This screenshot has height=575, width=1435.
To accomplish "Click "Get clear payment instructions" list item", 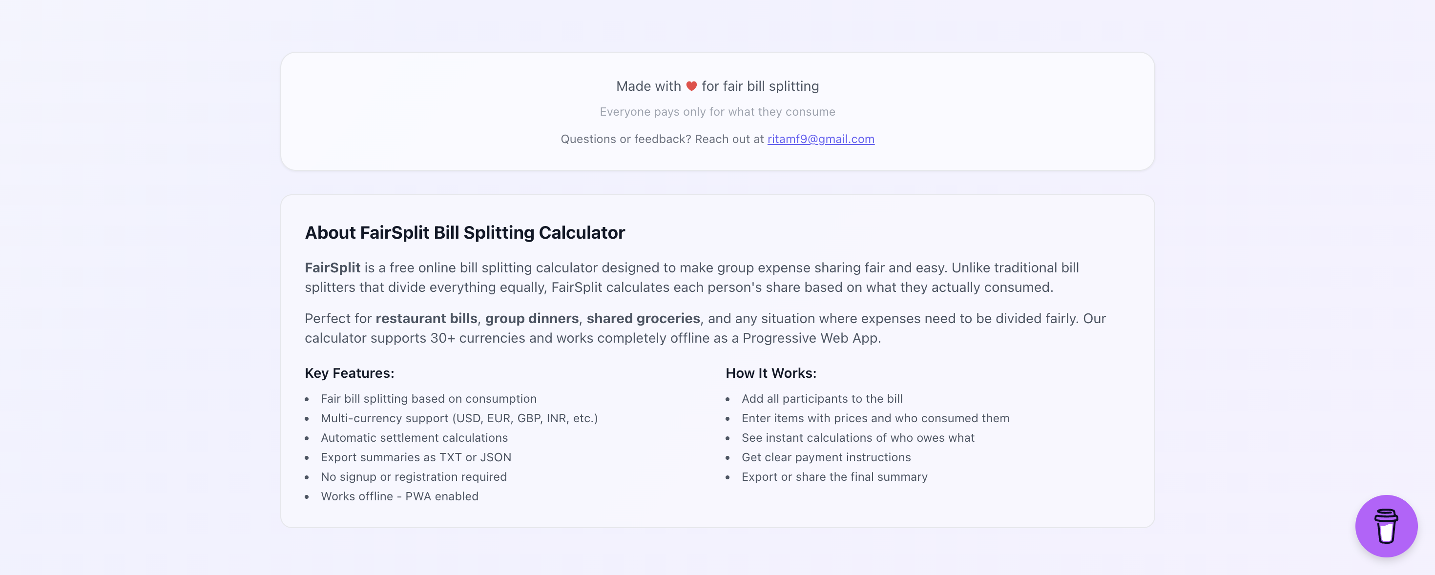I will tap(826, 457).
